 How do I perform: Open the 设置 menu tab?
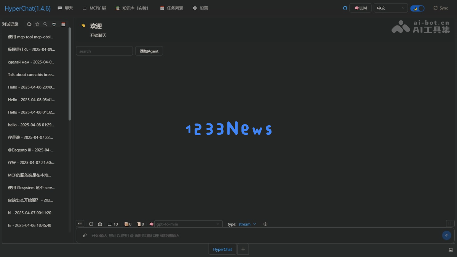pyautogui.click(x=200, y=8)
